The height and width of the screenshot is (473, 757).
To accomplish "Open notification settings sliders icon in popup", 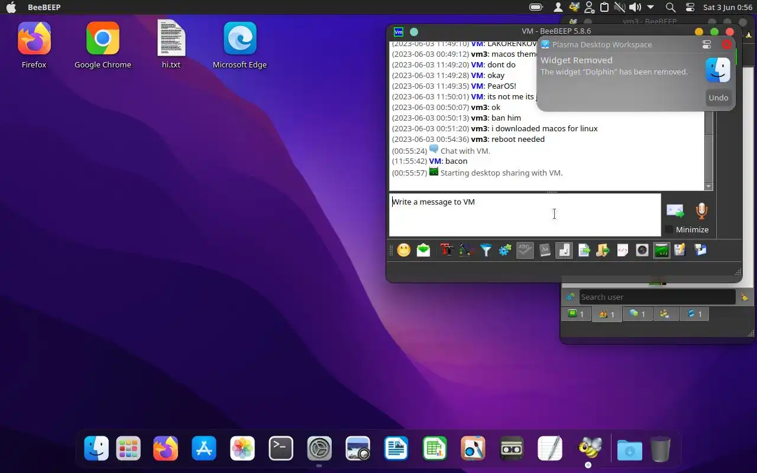I will click(x=707, y=44).
